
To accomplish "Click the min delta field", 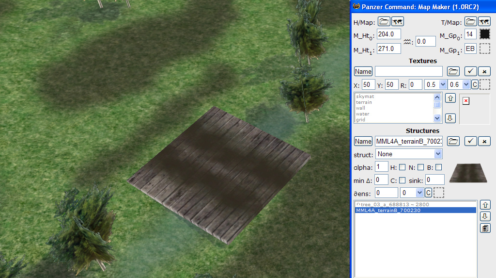I will pos(381,180).
